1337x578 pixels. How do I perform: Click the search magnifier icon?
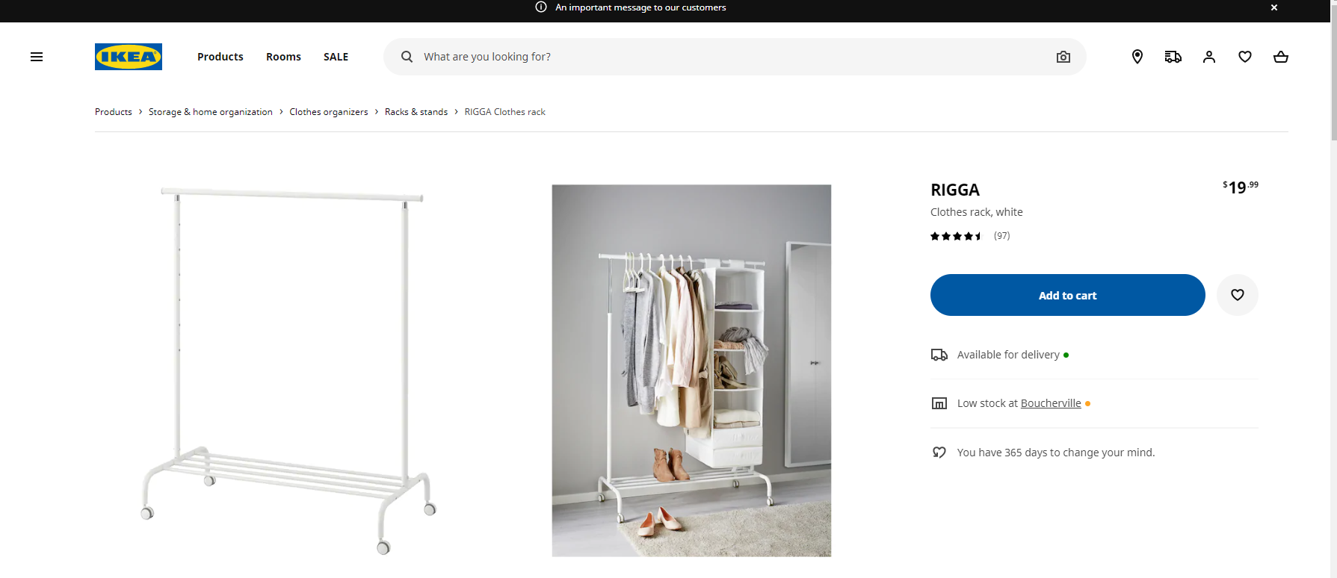(x=407, y=57)
